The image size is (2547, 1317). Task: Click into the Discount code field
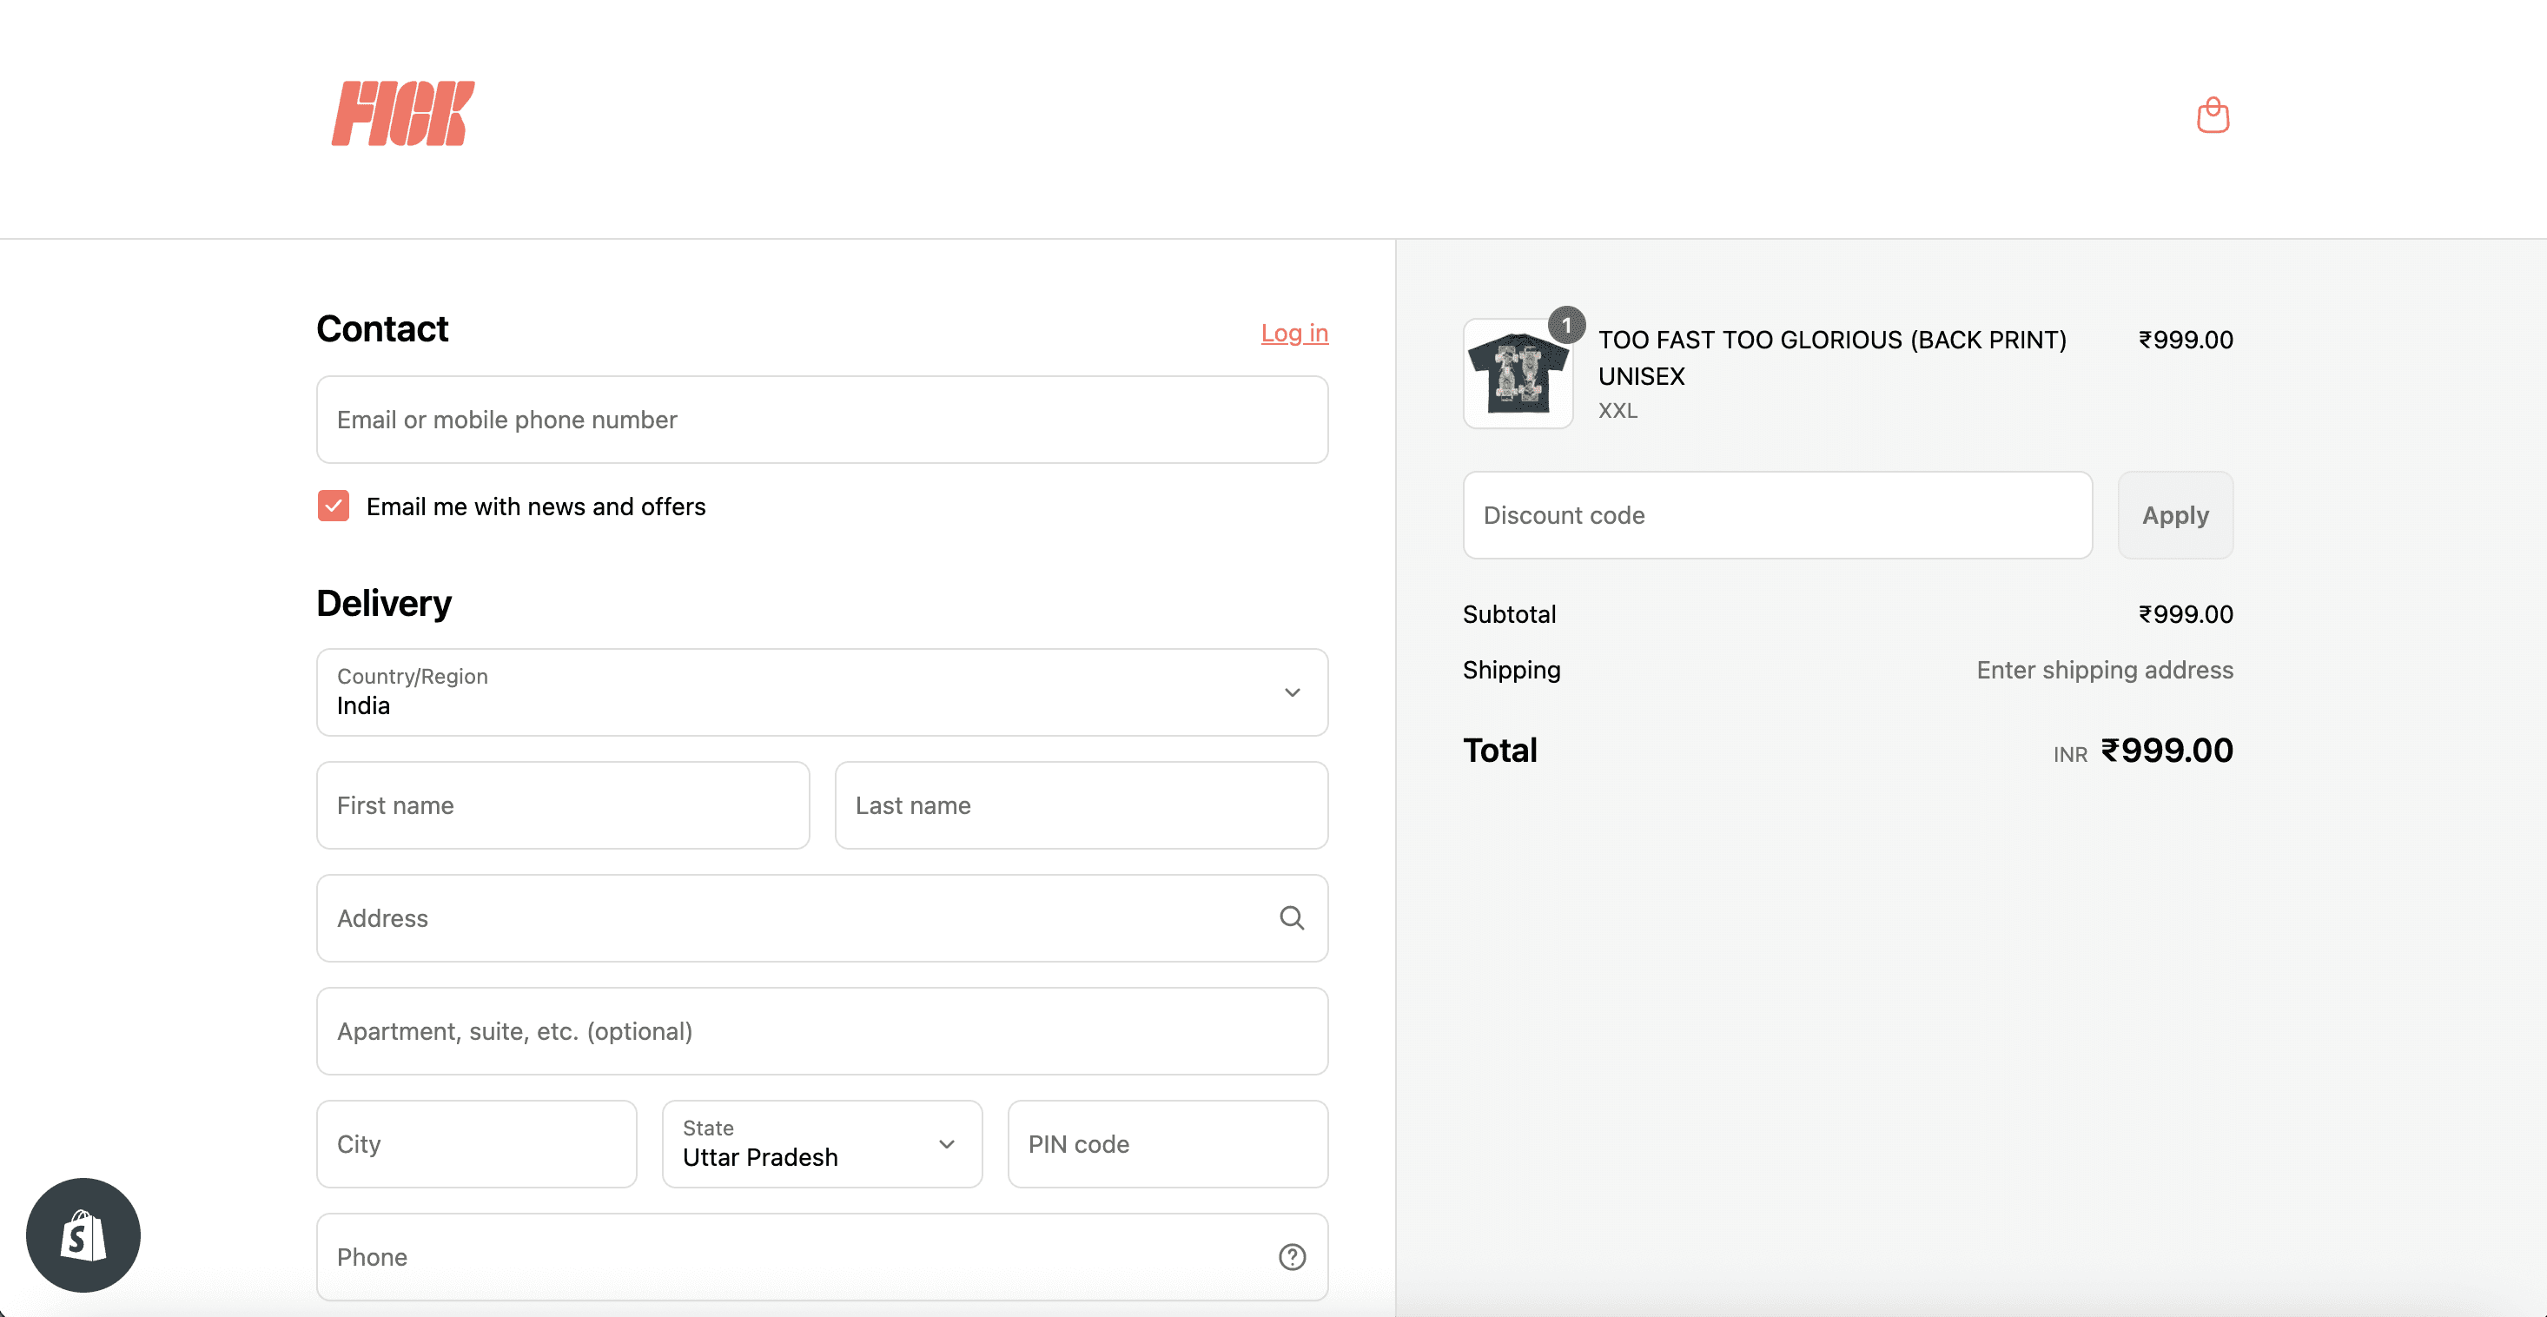click(1776, 515)
